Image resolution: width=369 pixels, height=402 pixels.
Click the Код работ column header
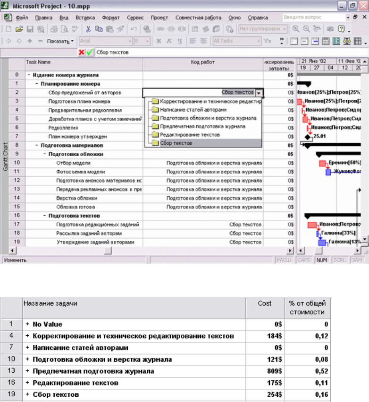point(203,65)
